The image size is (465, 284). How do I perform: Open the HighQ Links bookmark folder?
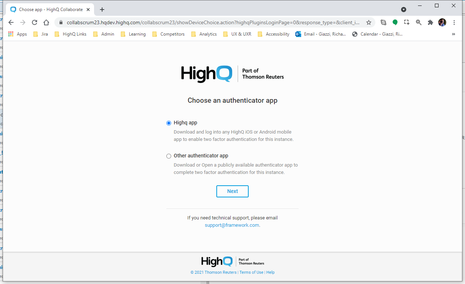coord(71,34)
